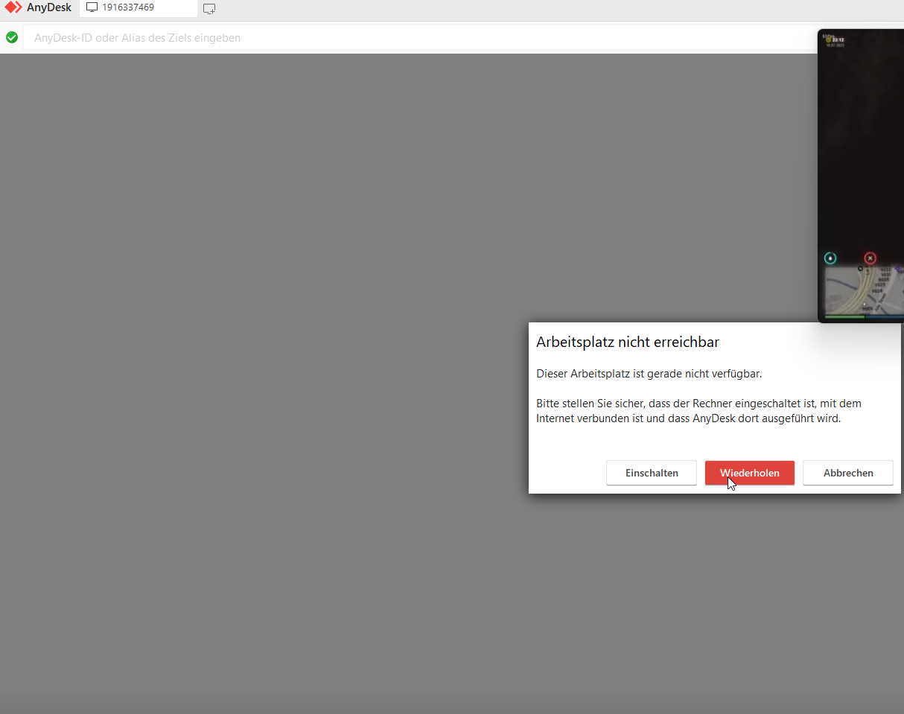The image size is (904, 714).
Task: Click the monitor icon in the session tab
Action: [x=92, y=7]
